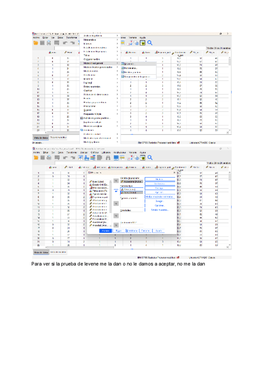Expand Redes neuronales submenu arrow
Screen dimensions: 263x372
[x=117, y=86]
